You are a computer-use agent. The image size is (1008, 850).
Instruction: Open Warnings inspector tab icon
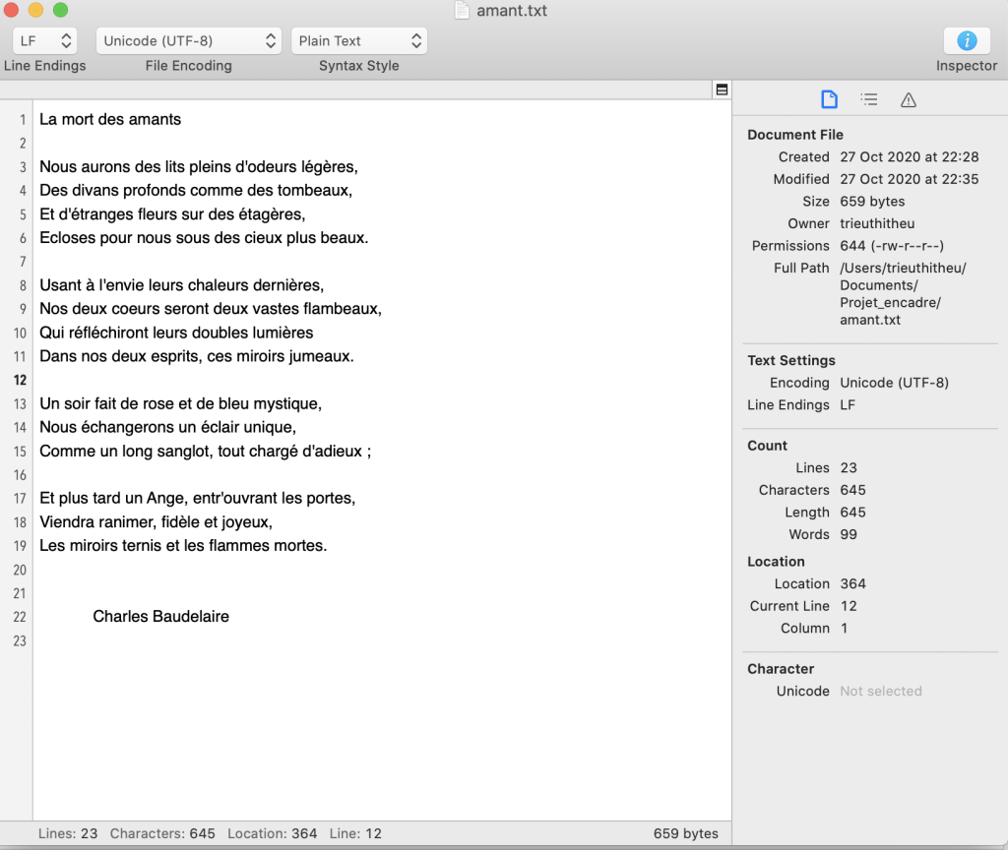pyautogui.click(x=909, y=99)
